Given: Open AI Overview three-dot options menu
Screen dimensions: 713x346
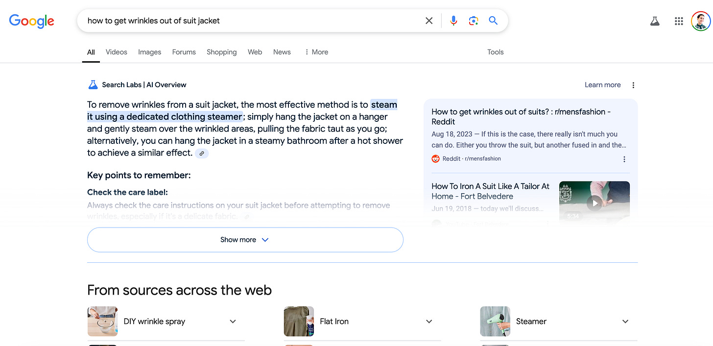Looking at the screenshot, I should (x=633, y=85).
